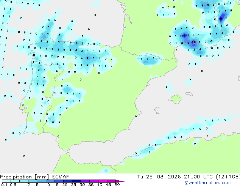This screenshot has width=240, height=186.
Task: Click the '50' legend scale label
Action: point(117,184)
